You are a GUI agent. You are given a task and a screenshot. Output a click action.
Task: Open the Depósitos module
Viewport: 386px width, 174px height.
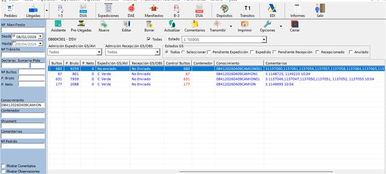coord(224,11)
